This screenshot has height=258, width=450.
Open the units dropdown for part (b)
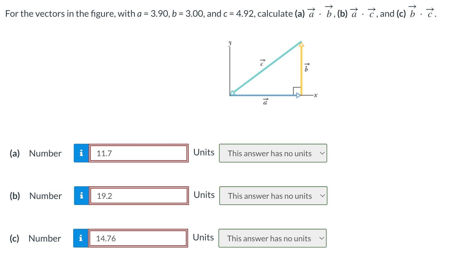tap(273, 196)
